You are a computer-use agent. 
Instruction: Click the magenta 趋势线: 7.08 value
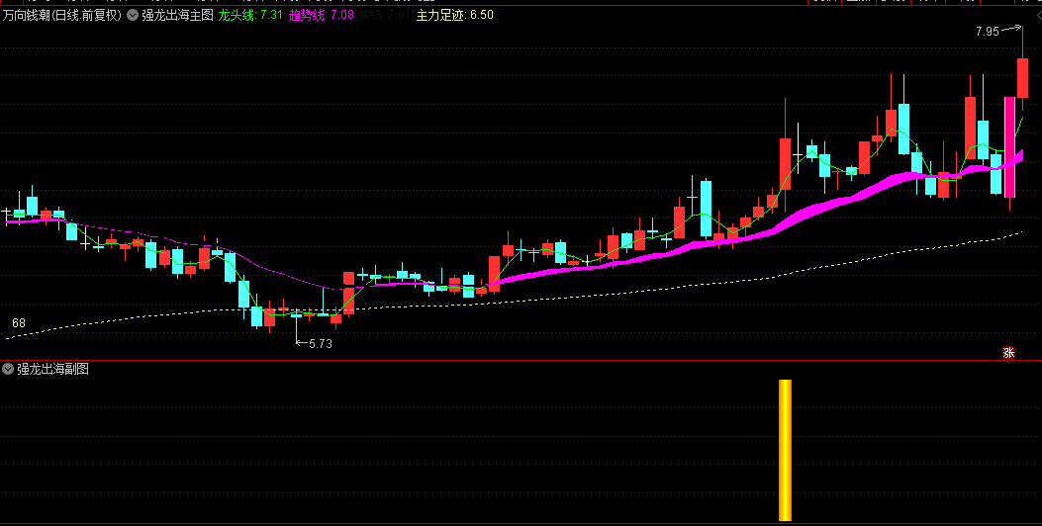(321, 15)
